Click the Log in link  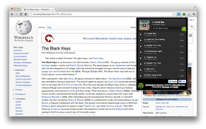pos(191,20)
